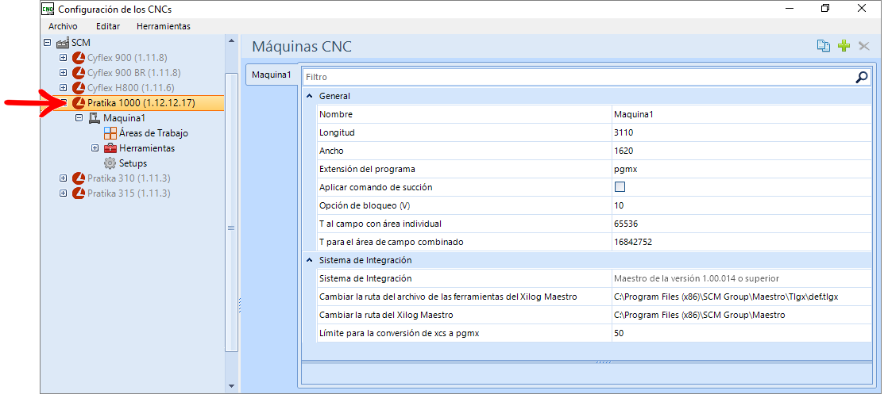Click the Cyflex 900 BR red logo icon
The image size is (888, 402).
click(79, 73)
